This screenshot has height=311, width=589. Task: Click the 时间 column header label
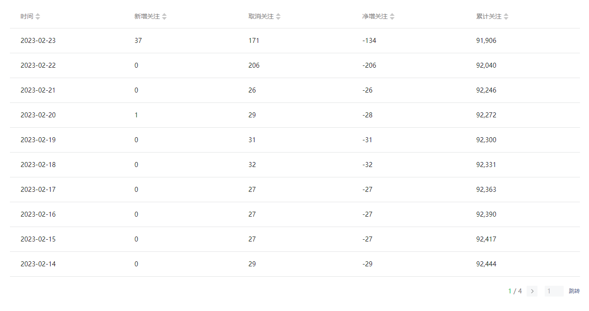pyautogui.click(x=27, y=17)
